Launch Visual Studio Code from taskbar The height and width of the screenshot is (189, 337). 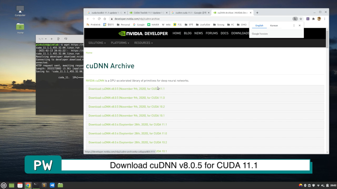coord(52,185)
